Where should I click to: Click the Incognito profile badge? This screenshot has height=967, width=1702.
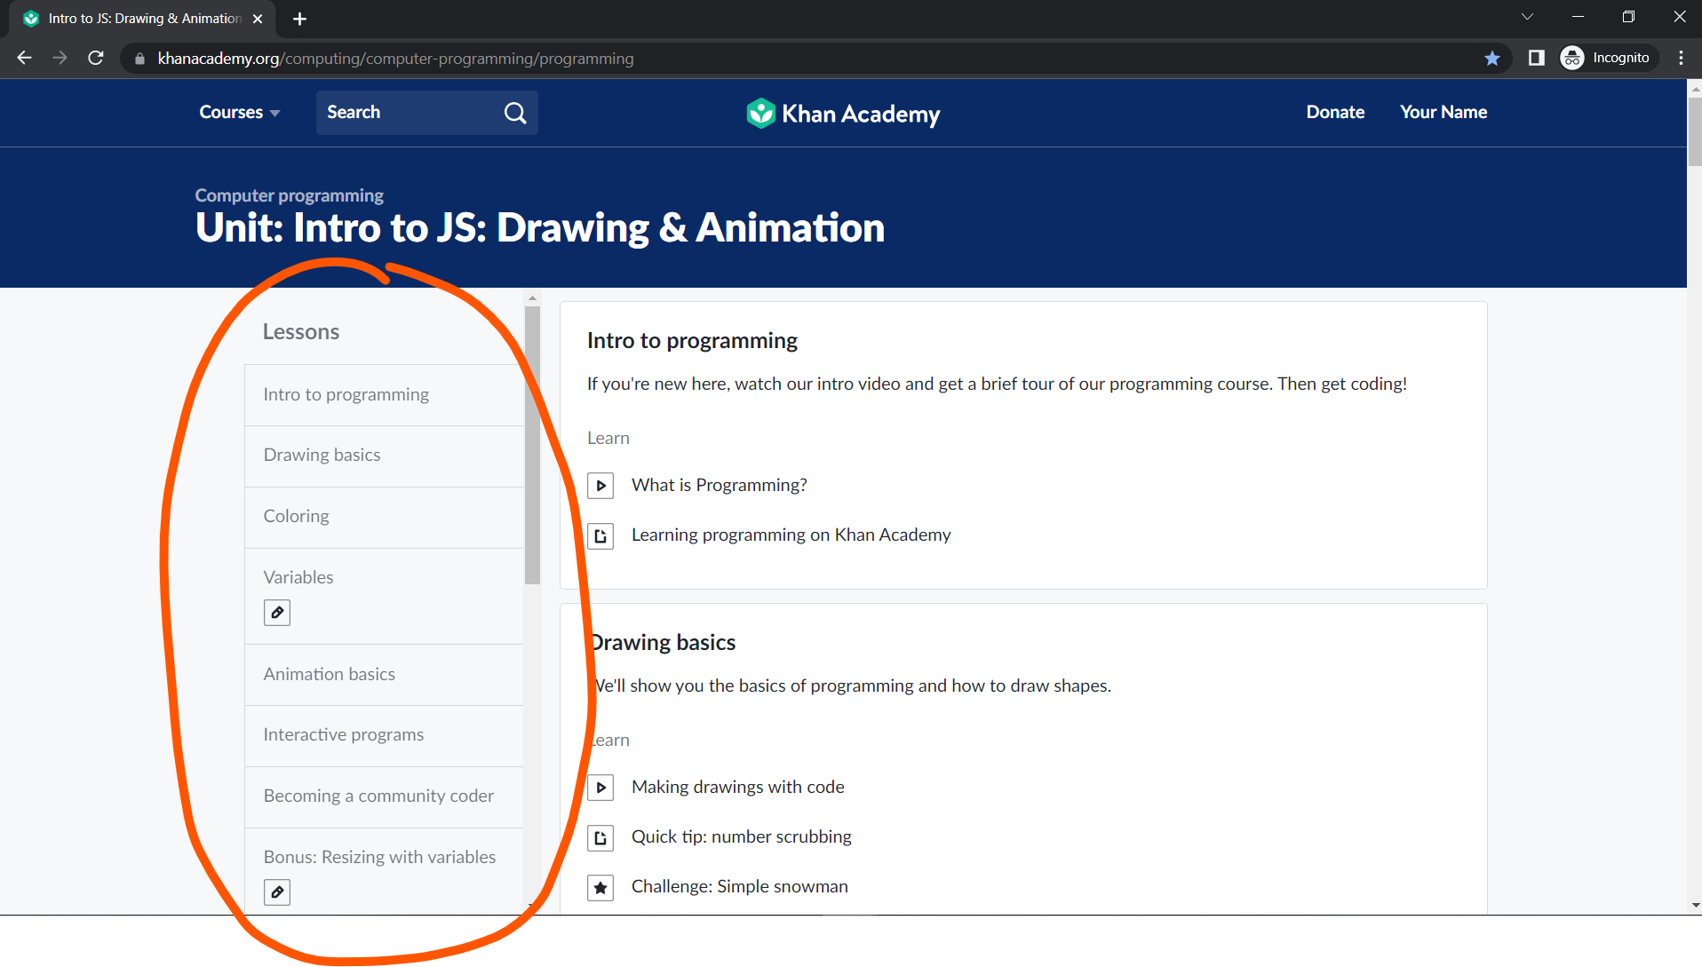1607,57
